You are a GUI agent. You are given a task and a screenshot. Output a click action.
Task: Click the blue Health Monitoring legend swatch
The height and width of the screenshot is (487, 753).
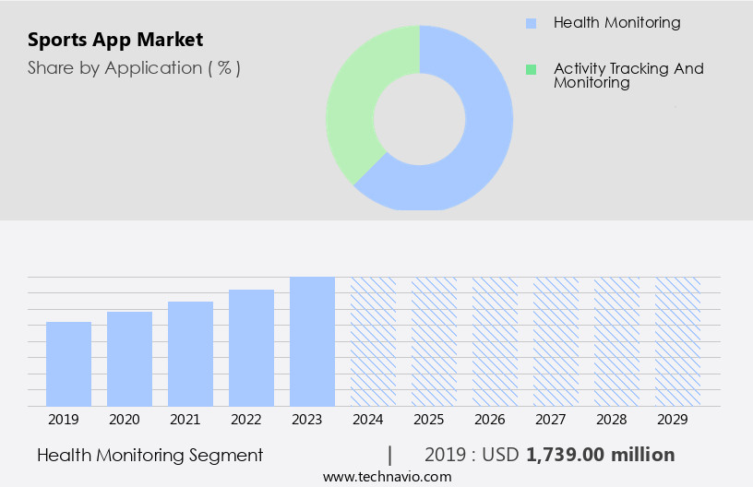coord(530,23)
